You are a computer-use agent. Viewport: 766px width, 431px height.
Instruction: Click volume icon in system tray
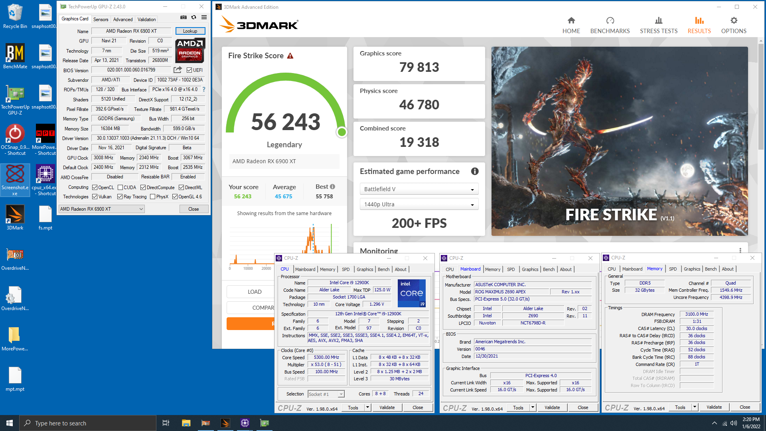[733, 423]
